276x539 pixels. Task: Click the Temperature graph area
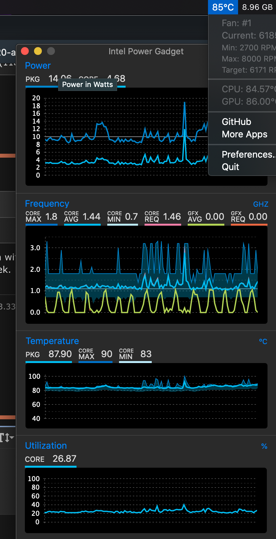(x=147, y=396)
